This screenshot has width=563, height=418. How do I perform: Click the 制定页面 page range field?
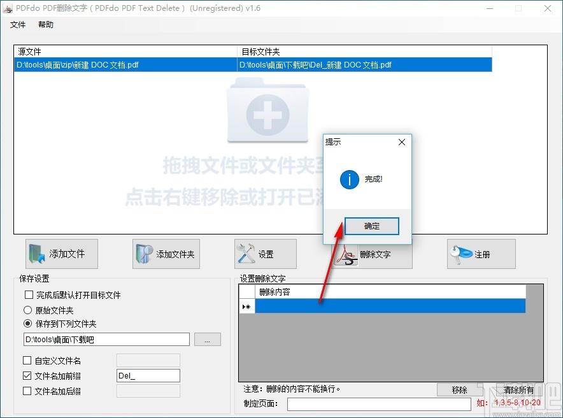tap(379, 403)
